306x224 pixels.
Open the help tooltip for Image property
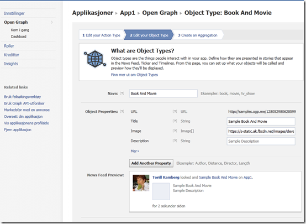coord(175,131)
